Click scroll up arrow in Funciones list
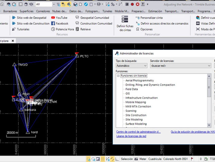 click(x=209, y=76)
